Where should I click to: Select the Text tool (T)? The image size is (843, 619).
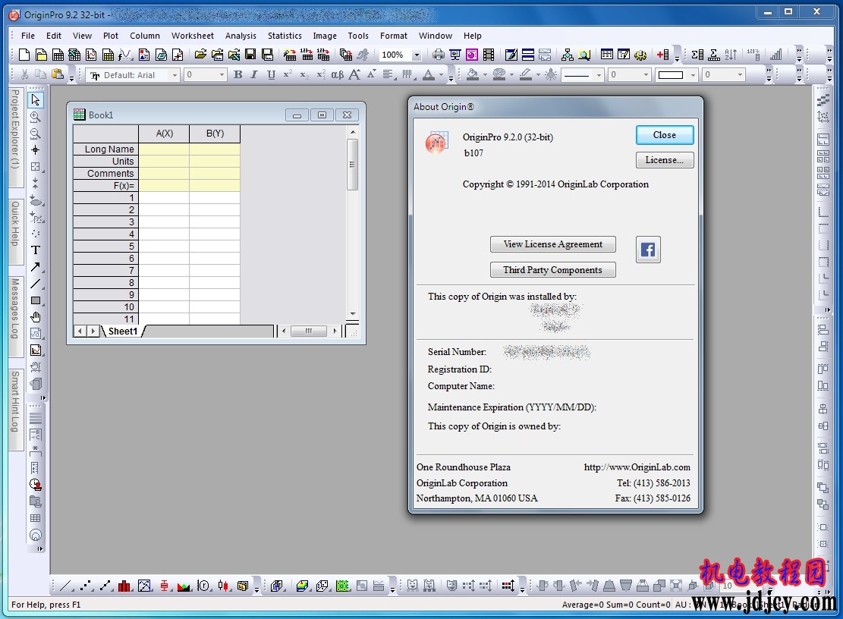click(x=36, y=250)
